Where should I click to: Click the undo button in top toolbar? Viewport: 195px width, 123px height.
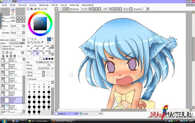pos(56,9)
